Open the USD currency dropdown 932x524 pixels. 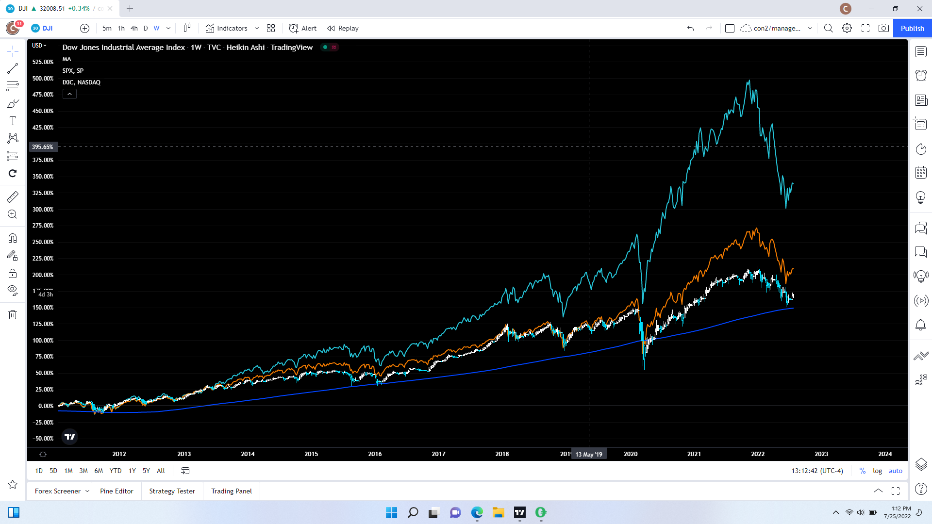coord(39,46)
